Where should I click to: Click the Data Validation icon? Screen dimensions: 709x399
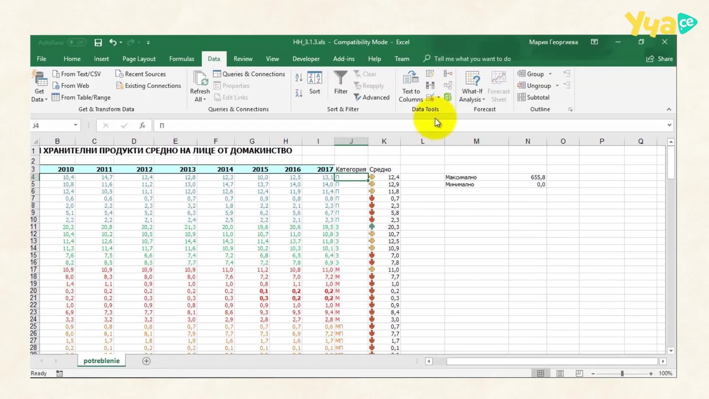[430, 98]
